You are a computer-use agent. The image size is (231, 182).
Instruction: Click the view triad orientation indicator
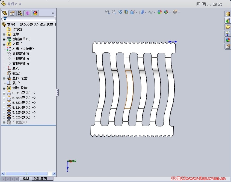[71, 166]
